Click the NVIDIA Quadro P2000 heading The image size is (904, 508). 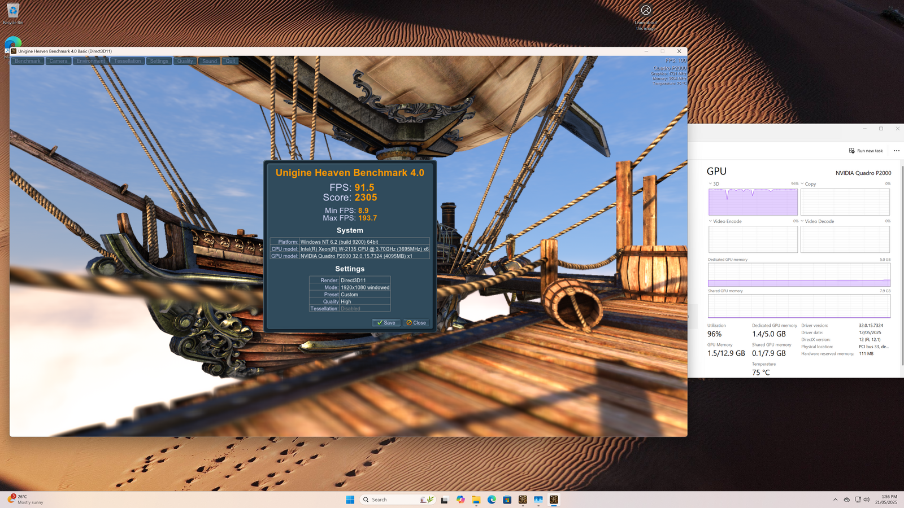tap(863, 173)
